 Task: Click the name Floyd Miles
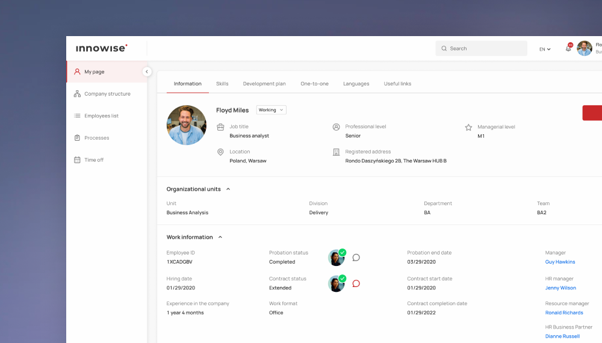(x=232, y=110)
